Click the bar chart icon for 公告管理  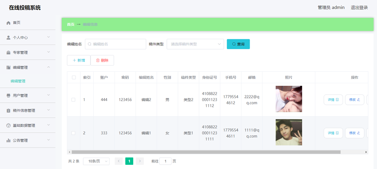[8, 140]
